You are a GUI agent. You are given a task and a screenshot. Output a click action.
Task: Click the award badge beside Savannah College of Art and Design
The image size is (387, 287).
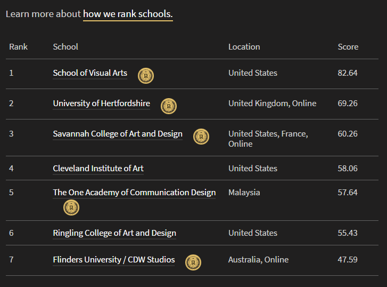point(201,137)
